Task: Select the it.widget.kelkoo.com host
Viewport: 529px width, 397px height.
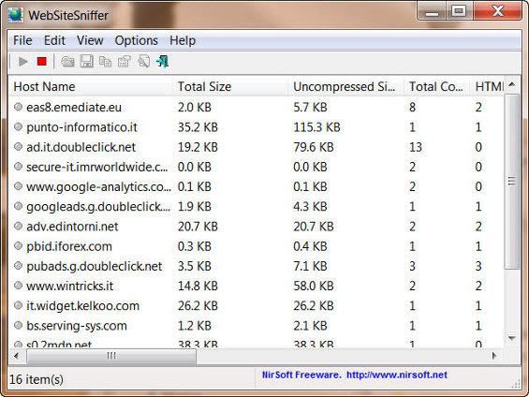Action: pos(82,306)
